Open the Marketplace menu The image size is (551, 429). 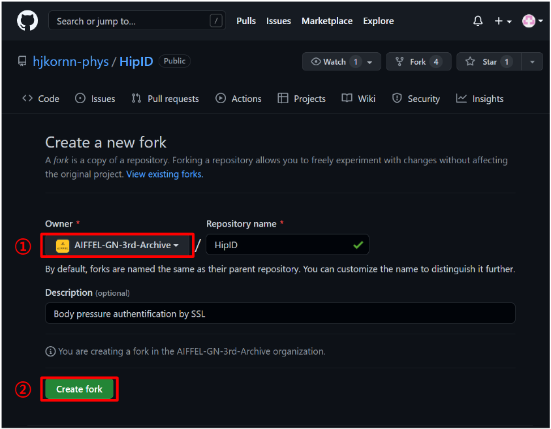click(326, 20)
